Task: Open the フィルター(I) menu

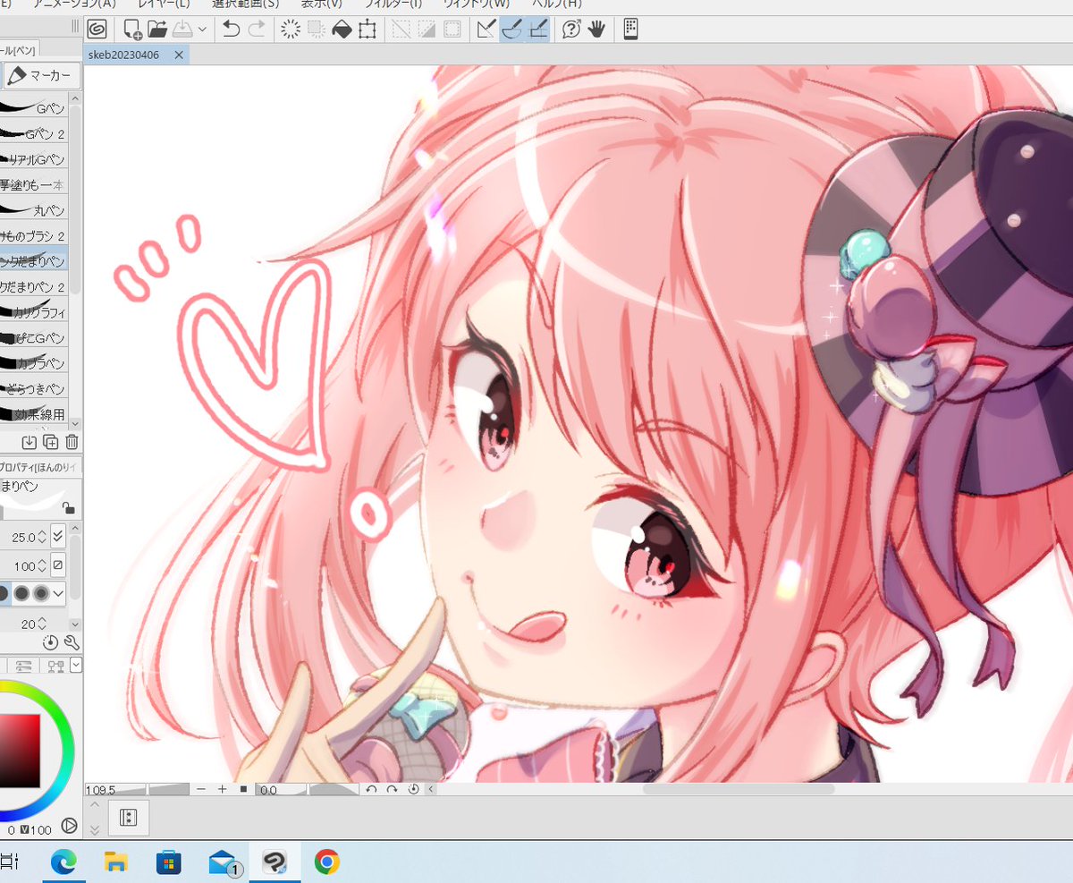Action: tap(393, 4)
